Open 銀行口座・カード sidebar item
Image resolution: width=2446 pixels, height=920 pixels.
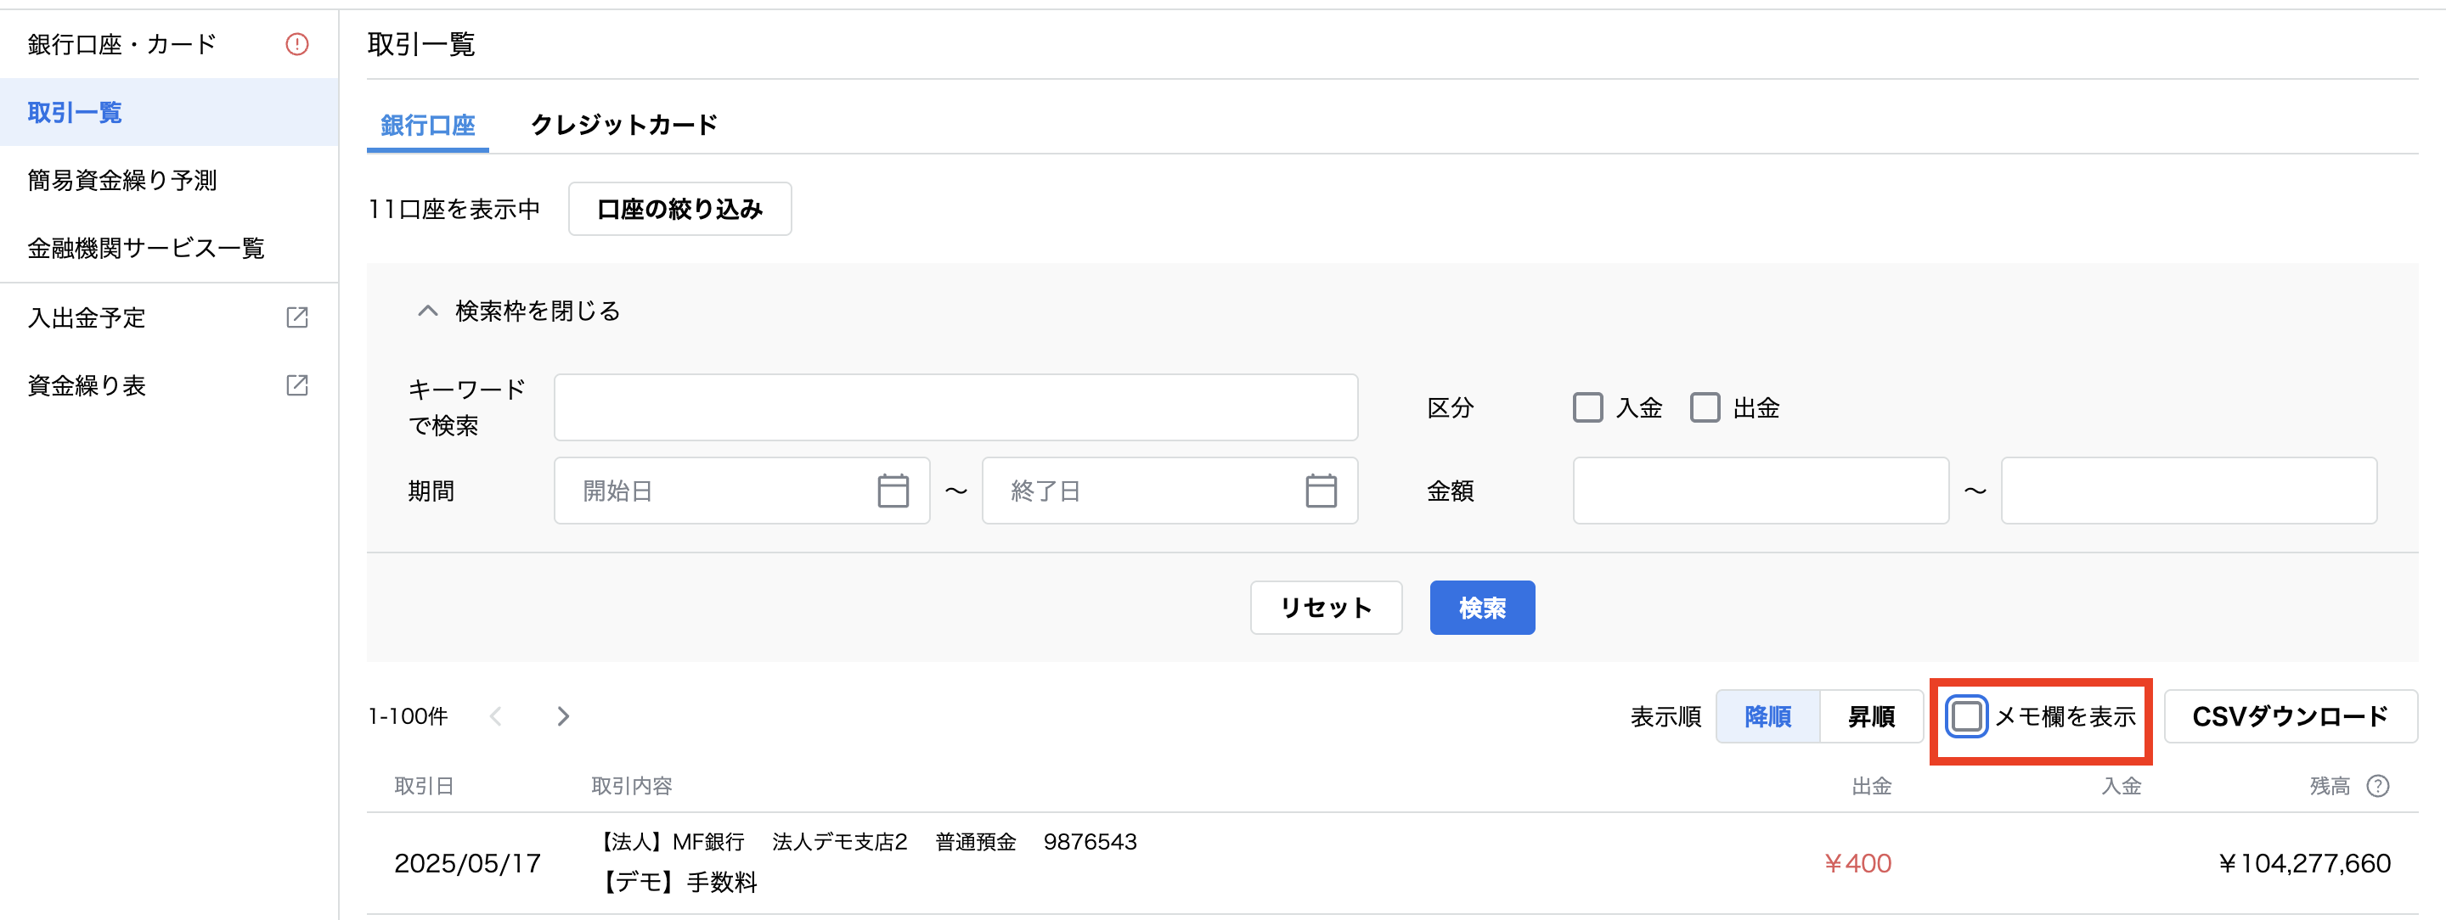pyautogui.click(x=169, y=45)
